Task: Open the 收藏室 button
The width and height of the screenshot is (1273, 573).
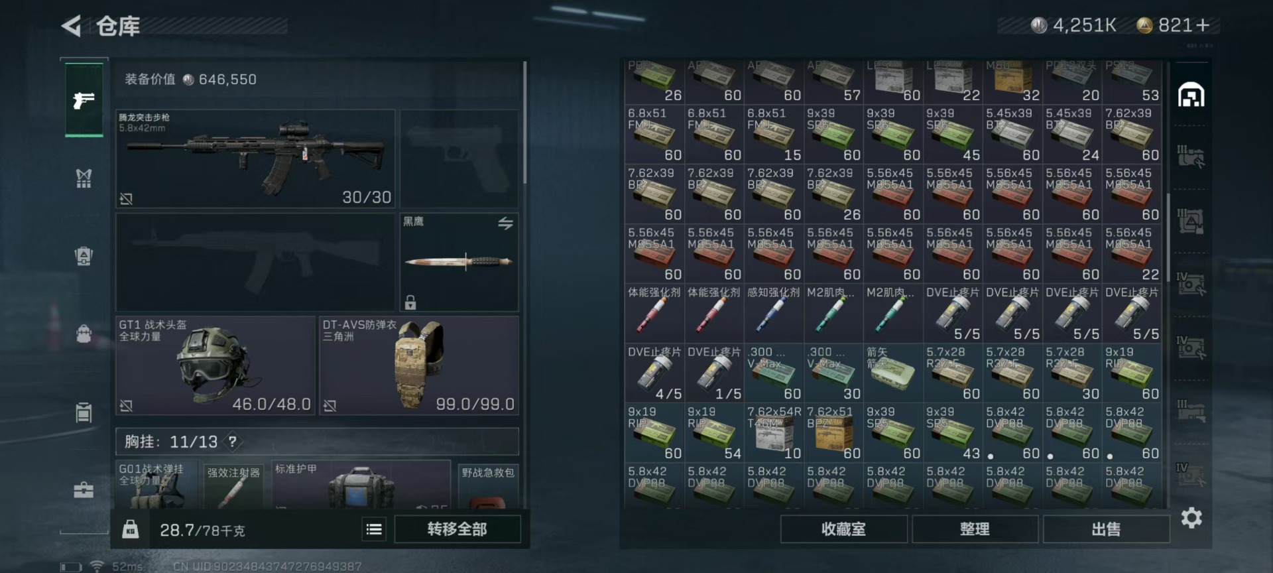Action: point(843,529)
